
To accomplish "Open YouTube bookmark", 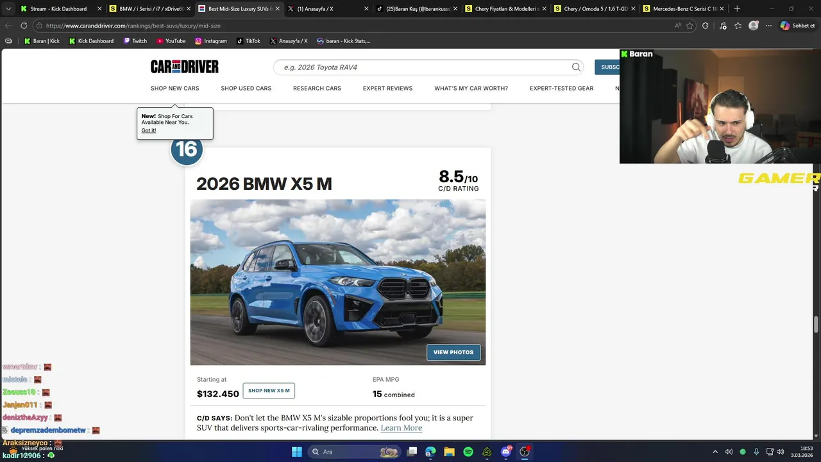I will tap(171, 41).
